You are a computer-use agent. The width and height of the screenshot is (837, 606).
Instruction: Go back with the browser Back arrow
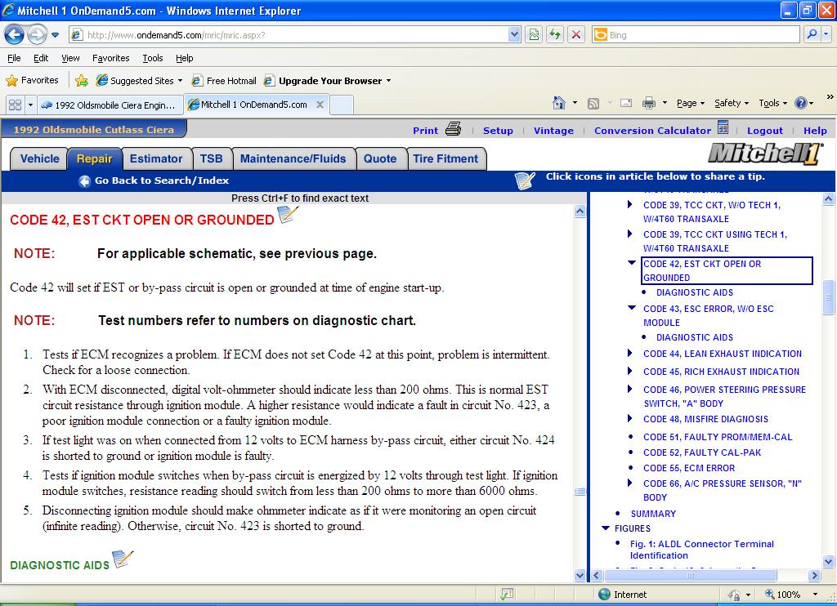tap(15, 35)
